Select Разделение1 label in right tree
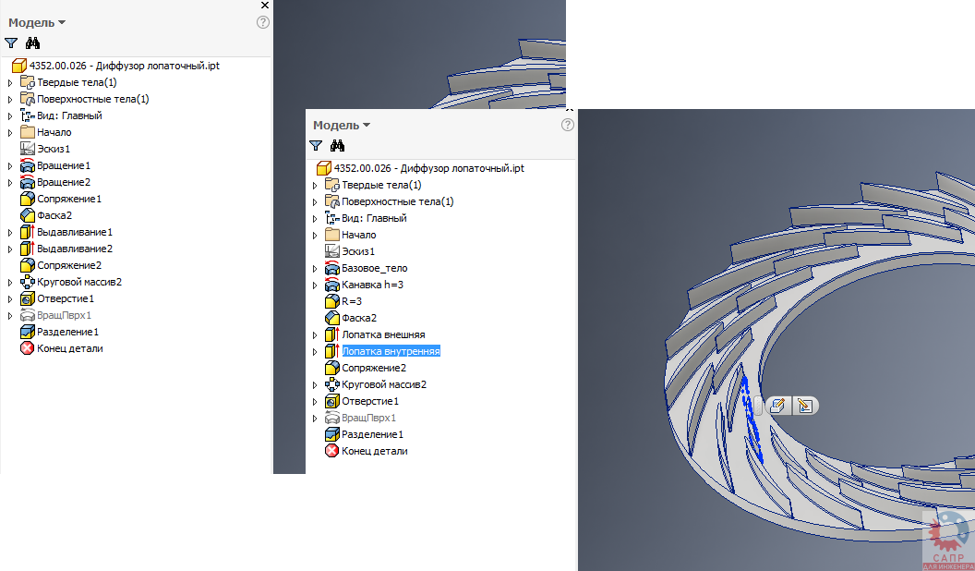 (372, 434)
